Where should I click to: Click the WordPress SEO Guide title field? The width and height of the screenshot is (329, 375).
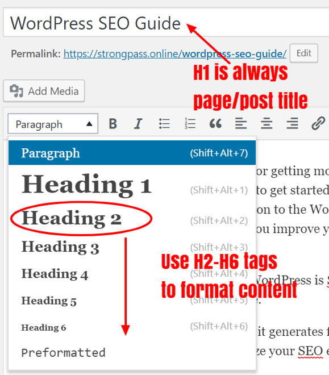coord(166,23)
